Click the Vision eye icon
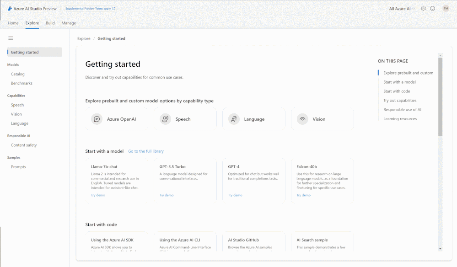The height and width of the screenshot is (267, 457). pyautogui.click(x=302, y=119)
